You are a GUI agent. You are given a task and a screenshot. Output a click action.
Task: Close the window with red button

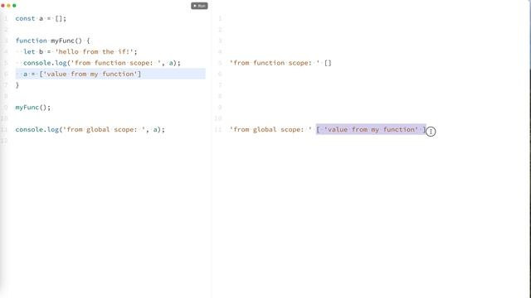[3, 6]
